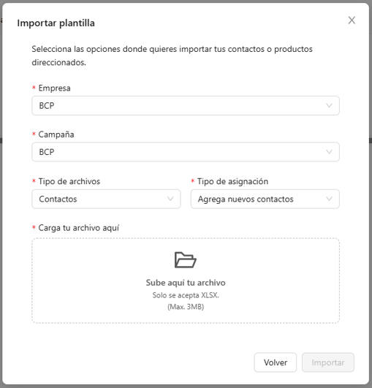Go back with the Volver button

click(x=276, y=362)
